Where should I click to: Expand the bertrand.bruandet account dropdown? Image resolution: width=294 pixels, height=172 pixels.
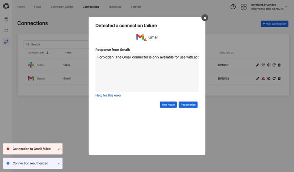pyautogui.click(x=286, y=7)
